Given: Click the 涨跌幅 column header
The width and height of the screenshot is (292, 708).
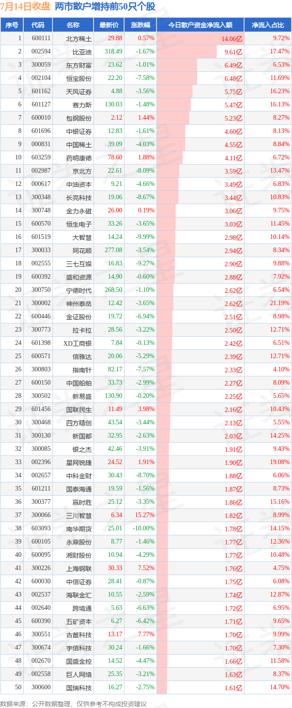Looking at the screenshot, I should click(140, 25).
